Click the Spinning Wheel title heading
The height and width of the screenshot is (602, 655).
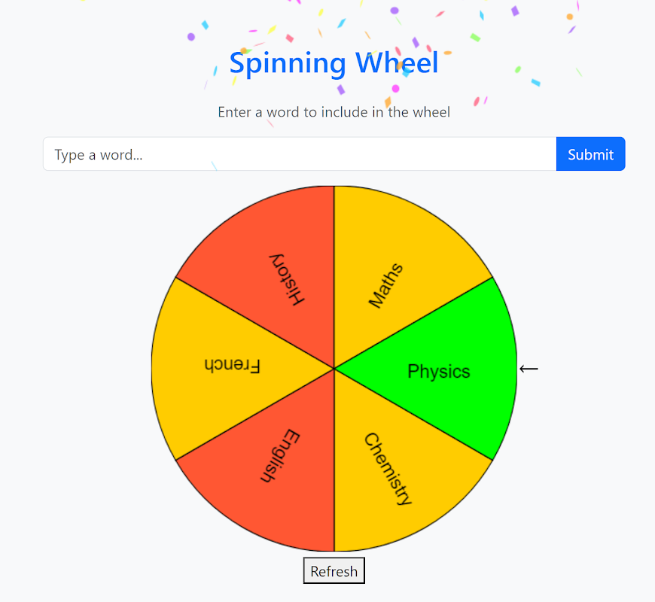coord(334,63)
